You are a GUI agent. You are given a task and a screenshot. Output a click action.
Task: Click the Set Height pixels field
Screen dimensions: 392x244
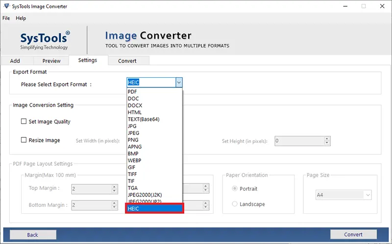[299, 141]
